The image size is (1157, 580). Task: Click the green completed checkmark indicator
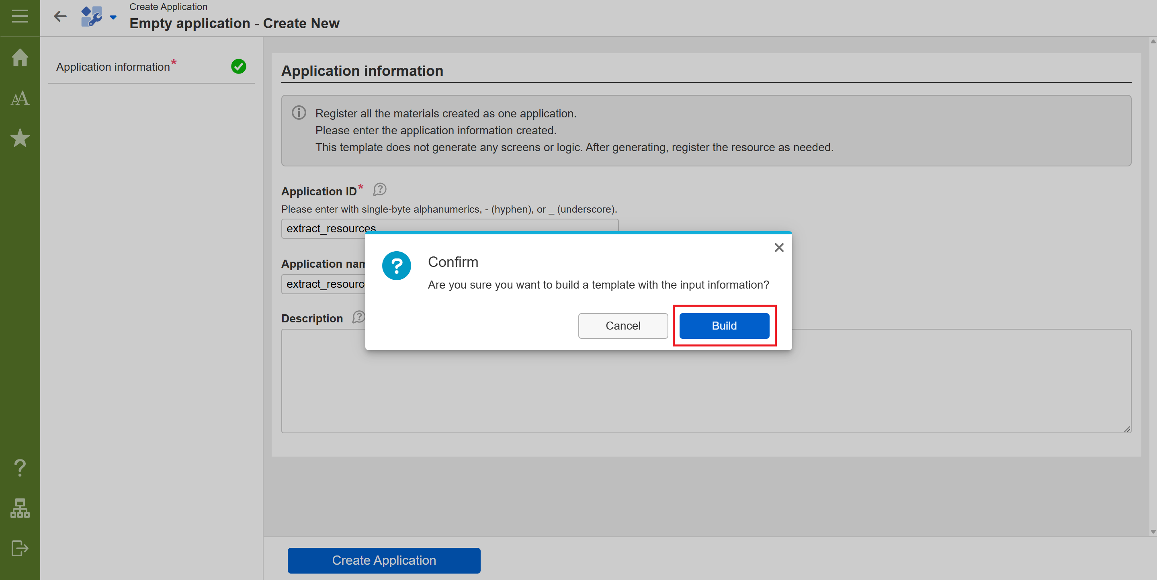238,66
